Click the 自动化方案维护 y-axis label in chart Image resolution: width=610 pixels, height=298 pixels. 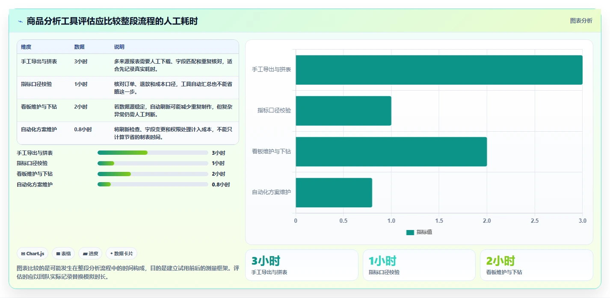point(272,192)
